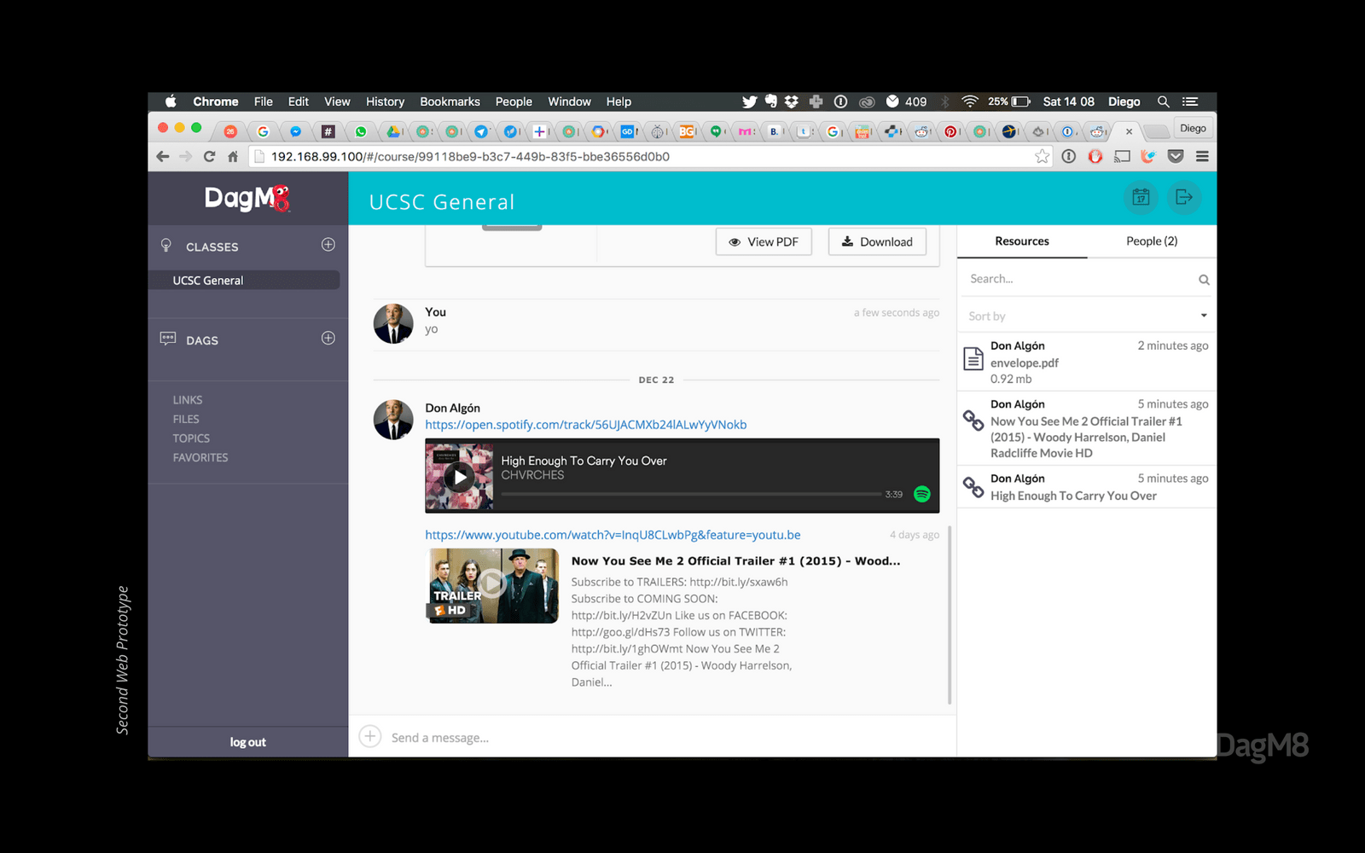Click Diego profile button in Chrome

pos(1193,128)
